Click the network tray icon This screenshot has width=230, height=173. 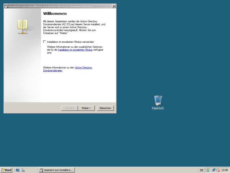pyautogui.click(x=214, y=170)
